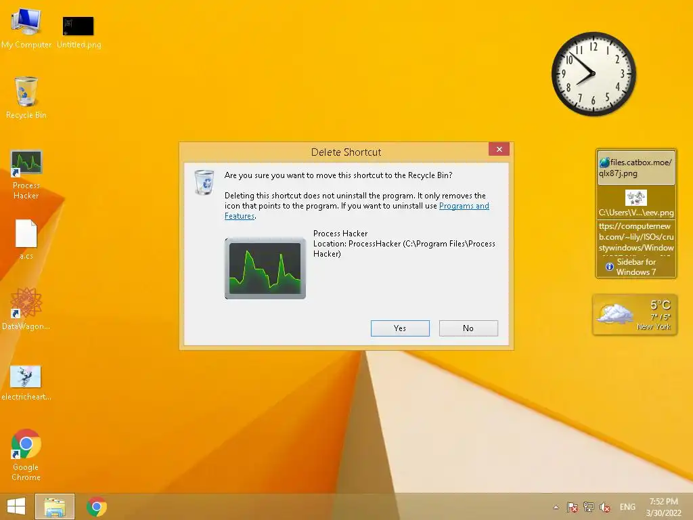Select the Google Chrome desktop shortcut

pos(26,454)
